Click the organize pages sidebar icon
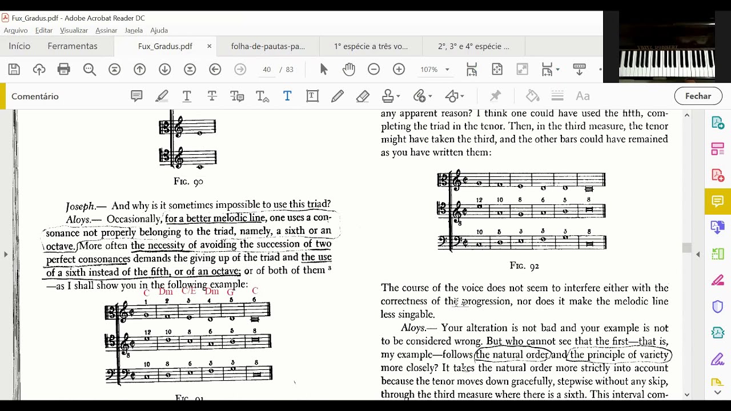 coord(718,150)
